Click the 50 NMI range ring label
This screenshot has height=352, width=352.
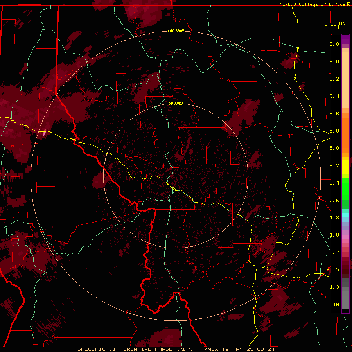click(176, 103)
